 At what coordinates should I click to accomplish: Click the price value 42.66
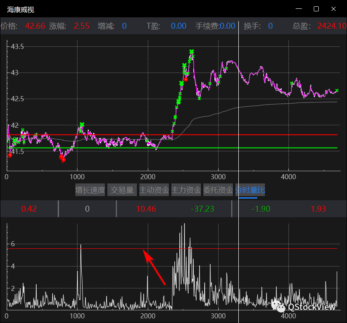click(x=35, y=26)
